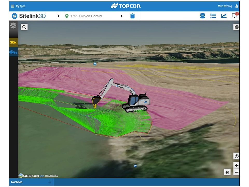This screenshot has height=187, width=249.
Task: Select the 1751 Erosion Control site
Action: (x=86, y=16)
